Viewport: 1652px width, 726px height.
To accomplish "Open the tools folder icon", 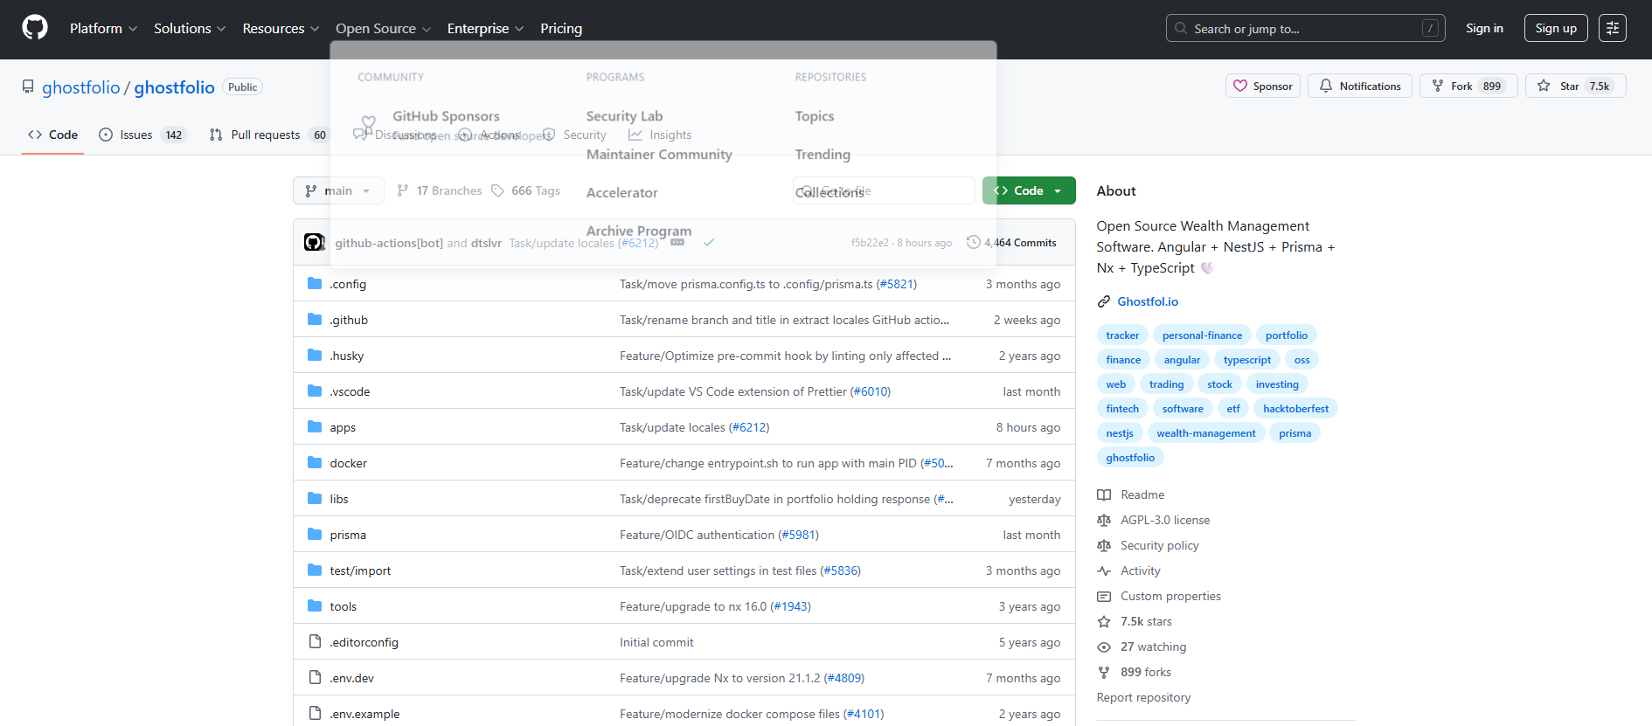I will click(x=315, y=606).
